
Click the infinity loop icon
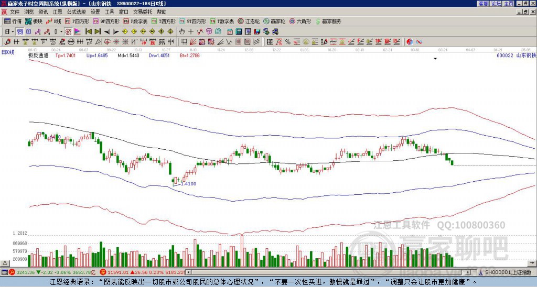[x=418, y=42]
